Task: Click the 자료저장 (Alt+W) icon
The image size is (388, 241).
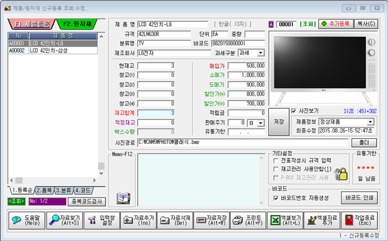Action: click(x=201, y=220)
